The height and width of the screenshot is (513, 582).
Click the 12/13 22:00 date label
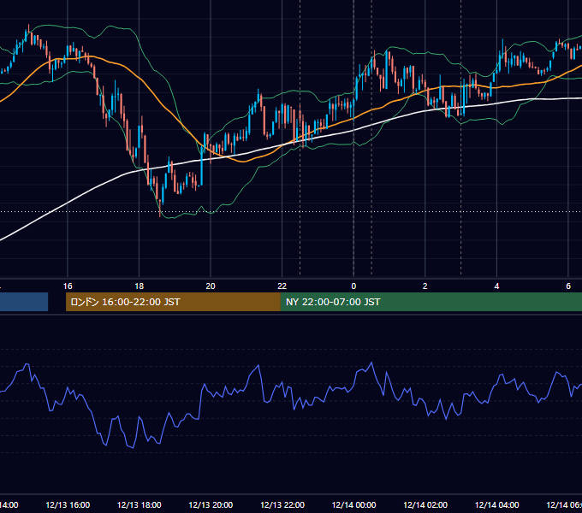(282, 504)
